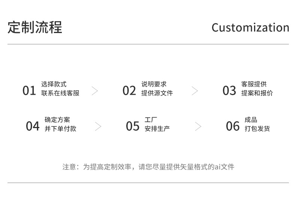Click the 提供源文件 text
This screenshot has width=296, height=200.
point(157,93)
